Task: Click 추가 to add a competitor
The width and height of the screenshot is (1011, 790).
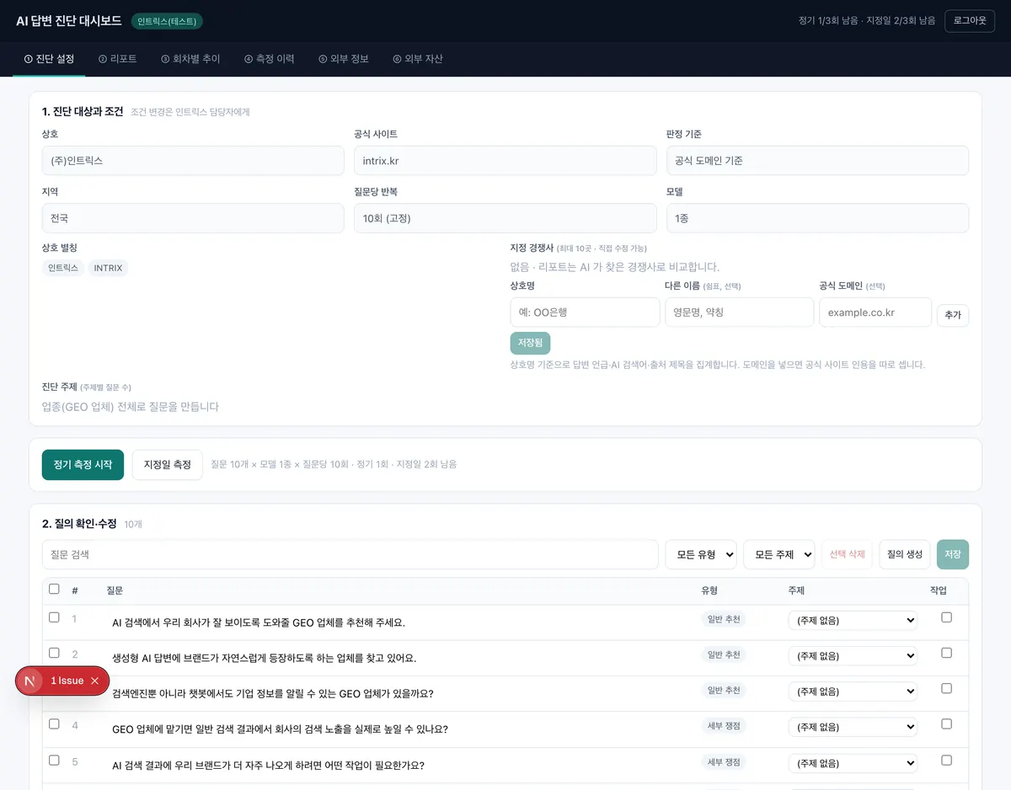Action: coord(953,315)
